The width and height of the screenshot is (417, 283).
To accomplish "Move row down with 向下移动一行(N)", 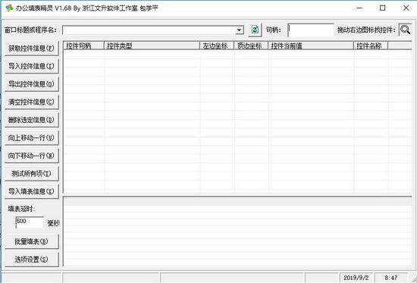I will (x=31, y=156).
